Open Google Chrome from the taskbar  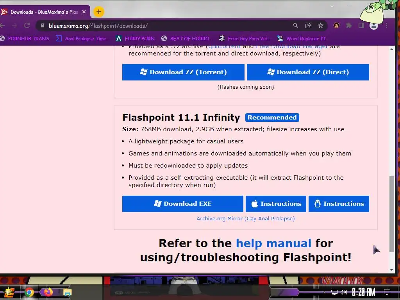(x=29, y=292)
